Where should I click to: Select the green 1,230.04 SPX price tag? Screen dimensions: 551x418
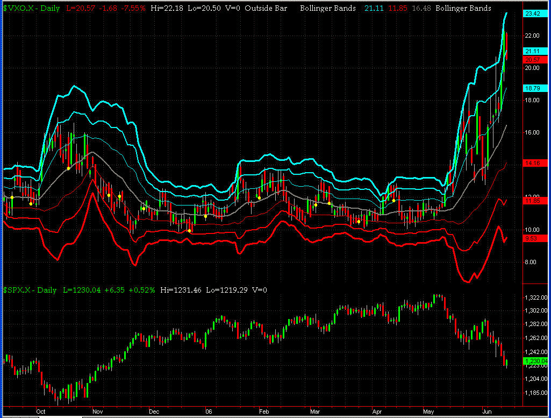tap(535, 361)
